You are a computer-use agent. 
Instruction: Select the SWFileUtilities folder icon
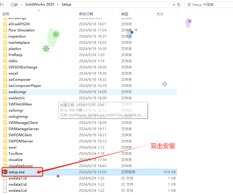[5, 104]
